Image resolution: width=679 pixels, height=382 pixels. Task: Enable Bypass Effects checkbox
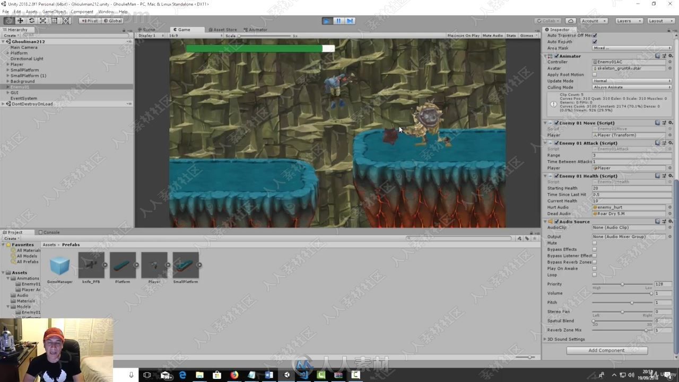coord(595,249)
